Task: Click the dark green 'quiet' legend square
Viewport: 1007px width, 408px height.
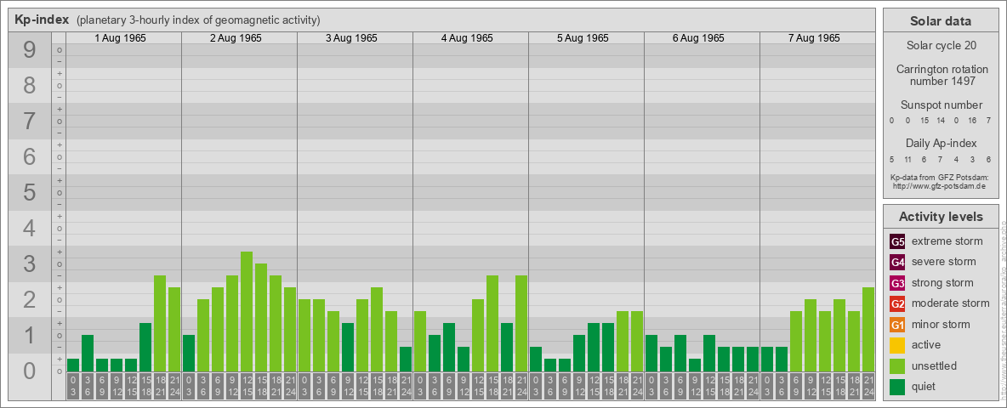Action: point(898,387)
